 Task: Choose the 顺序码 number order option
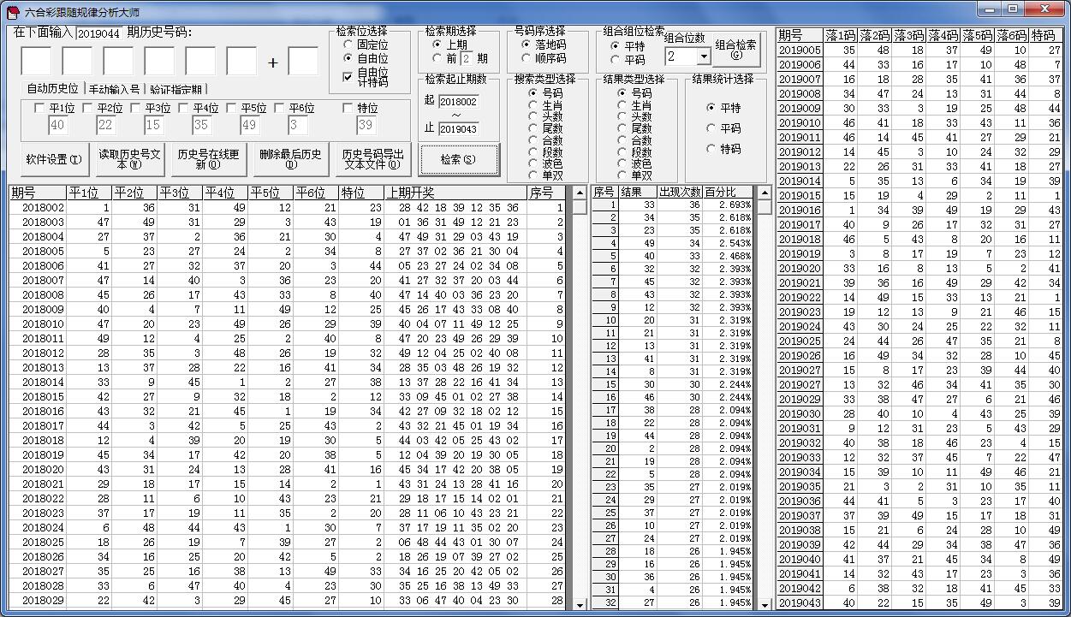tap(526, 59)
